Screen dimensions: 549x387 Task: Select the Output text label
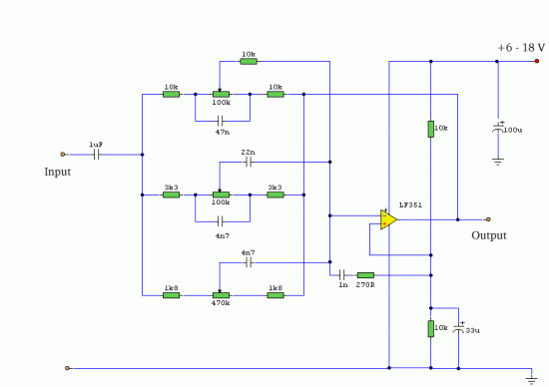tap(489, 235)
